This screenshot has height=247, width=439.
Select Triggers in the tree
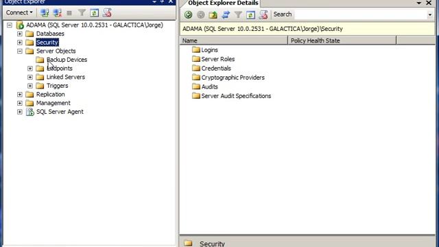[x=57, y=86]
